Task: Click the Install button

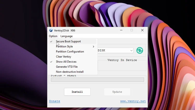Action: pyautogui.click(x=77, y=92)
